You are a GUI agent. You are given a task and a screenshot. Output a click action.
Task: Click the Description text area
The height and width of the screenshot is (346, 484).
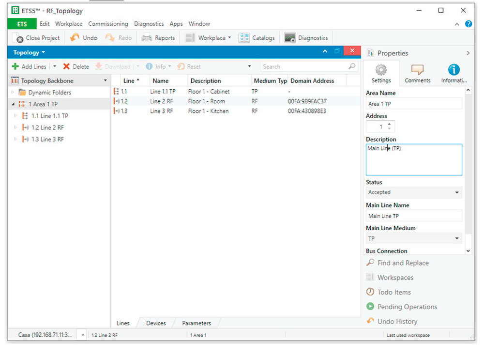[414, 159]
